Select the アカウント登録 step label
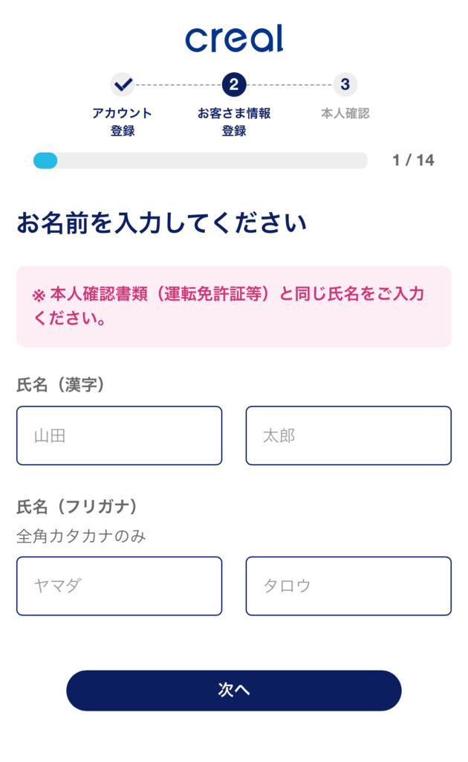The height and width of the screenshot is (762, 468). pos(123,122)
